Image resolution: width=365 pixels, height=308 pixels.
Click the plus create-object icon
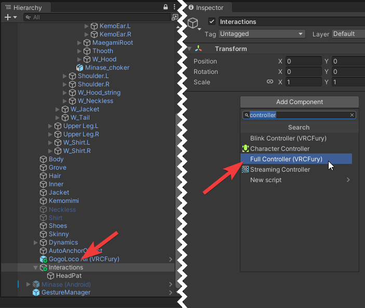point(8,17)
